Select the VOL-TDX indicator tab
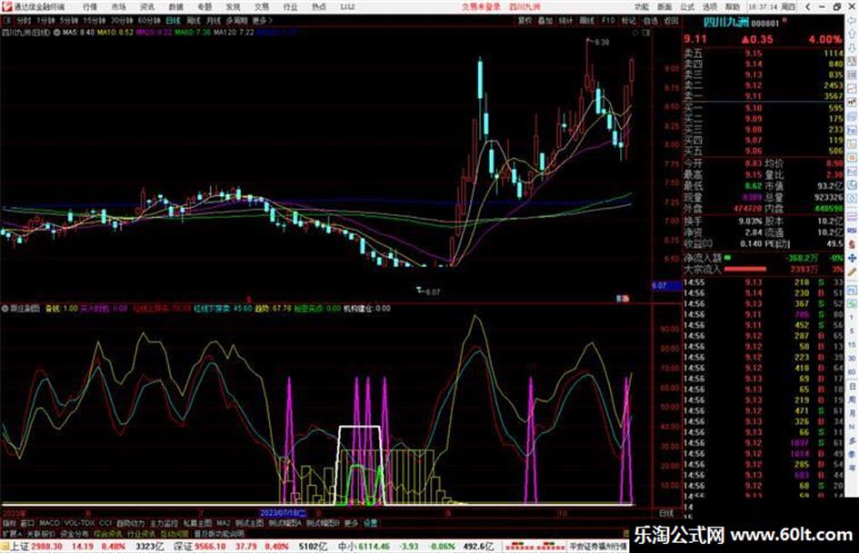 [x=79, y=523]
